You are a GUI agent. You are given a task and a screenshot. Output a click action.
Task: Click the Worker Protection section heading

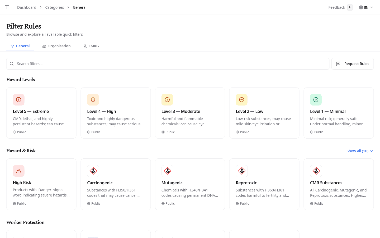[25, 222]
